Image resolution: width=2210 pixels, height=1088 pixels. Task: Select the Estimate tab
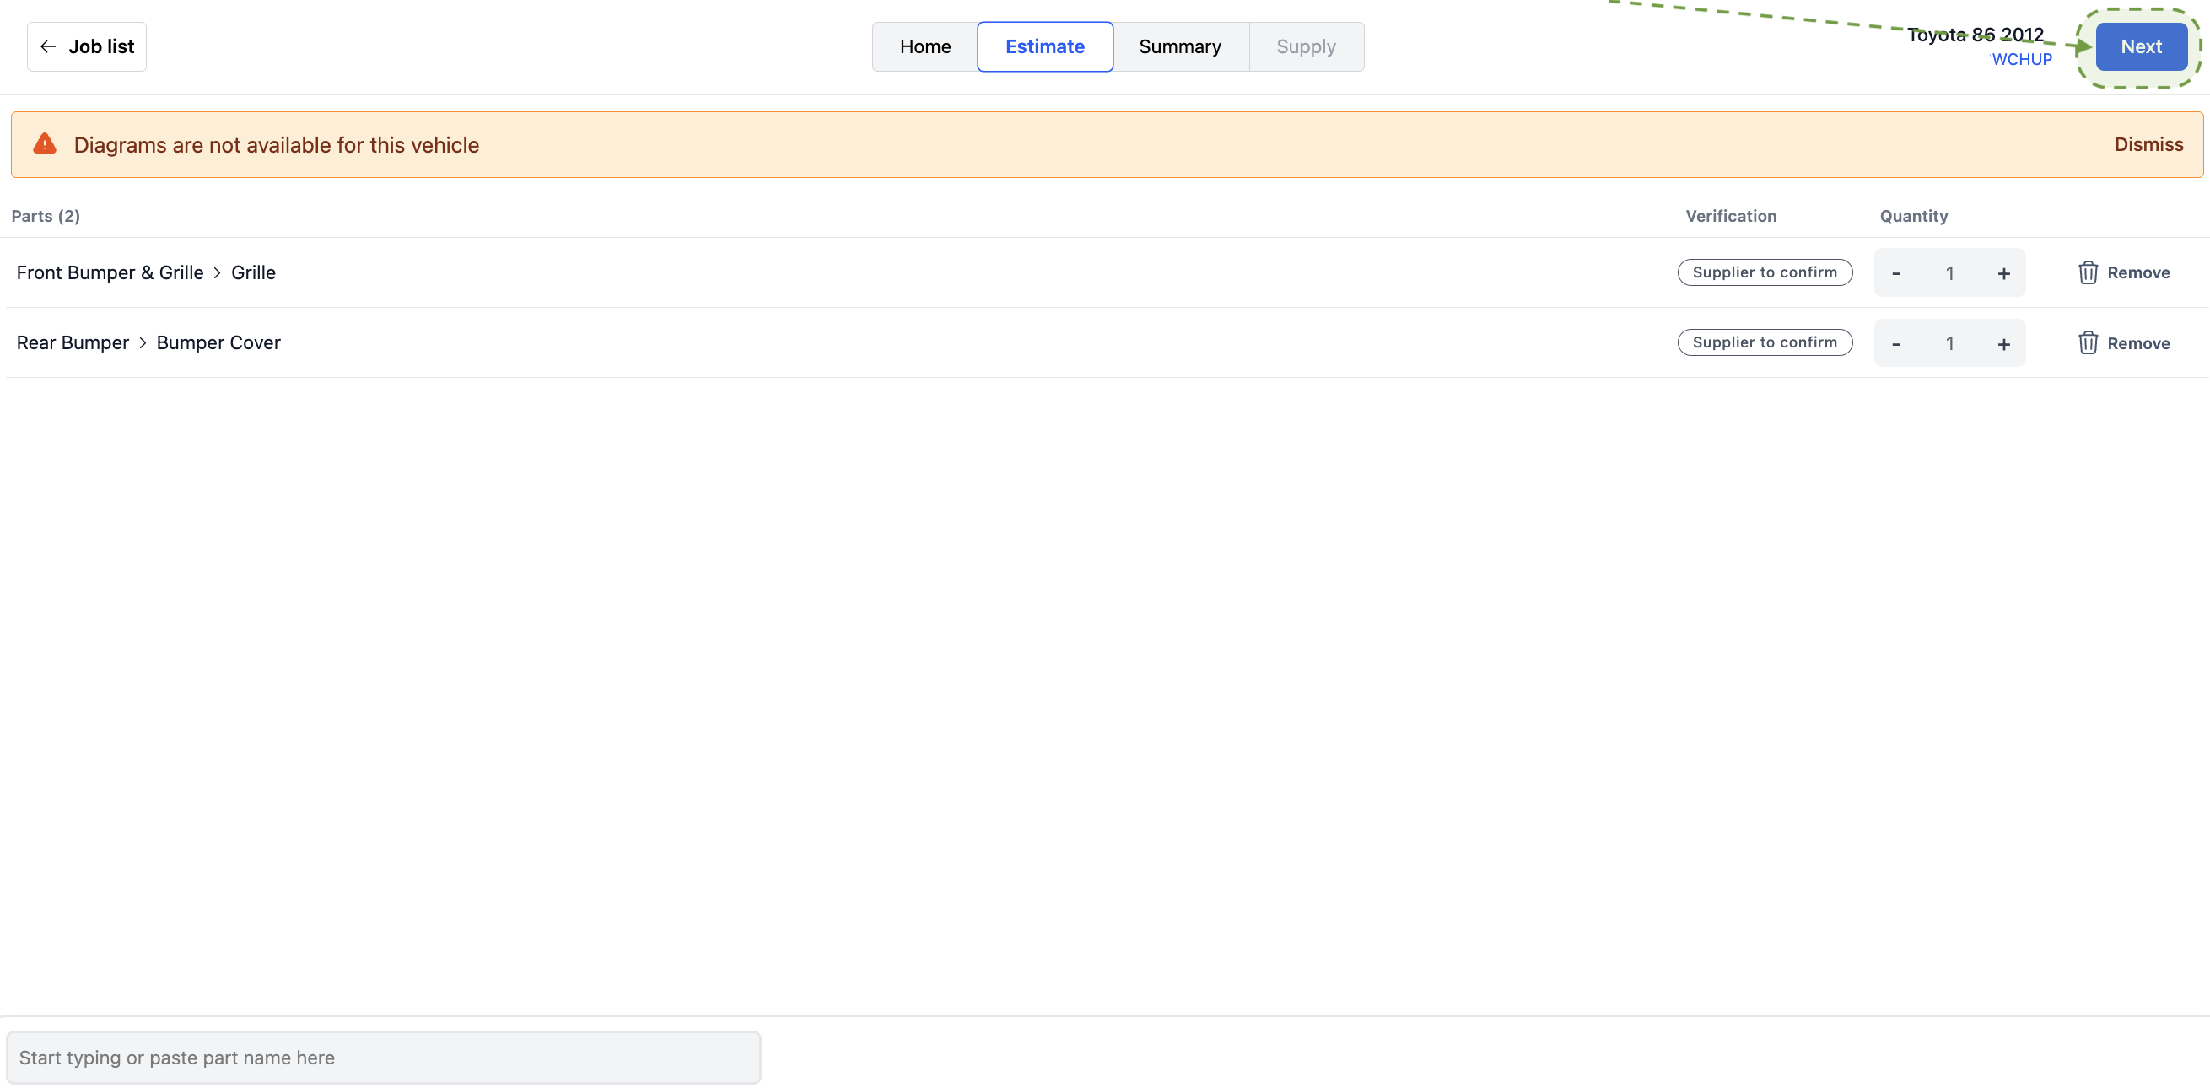(x=1045, y=46)
